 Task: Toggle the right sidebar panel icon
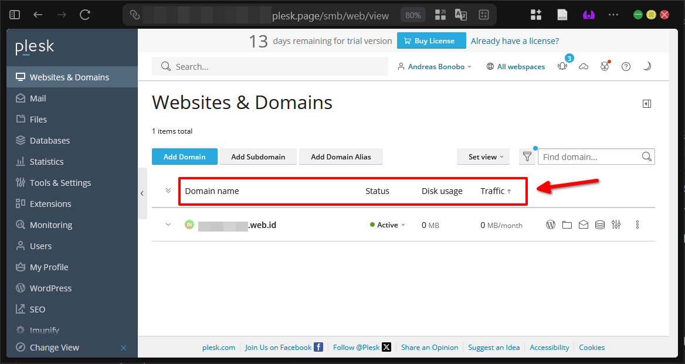(x=647, y=104)
